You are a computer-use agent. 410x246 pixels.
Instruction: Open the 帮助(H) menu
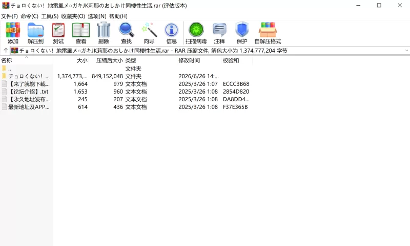point(118,16)
